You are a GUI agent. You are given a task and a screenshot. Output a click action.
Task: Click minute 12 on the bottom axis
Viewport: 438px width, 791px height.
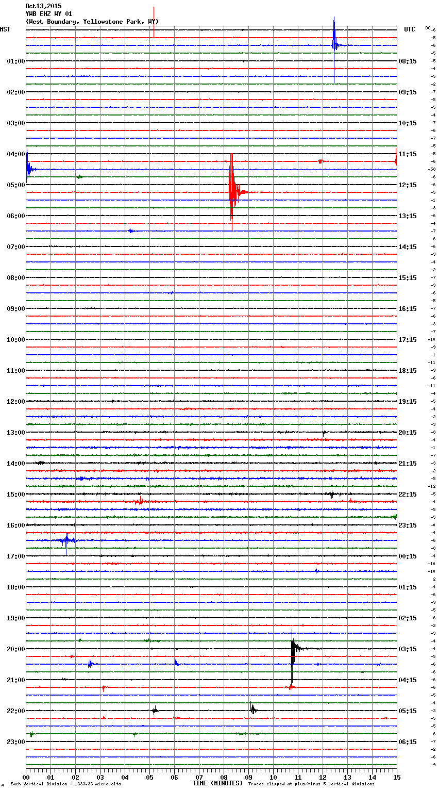coord(323,777)
